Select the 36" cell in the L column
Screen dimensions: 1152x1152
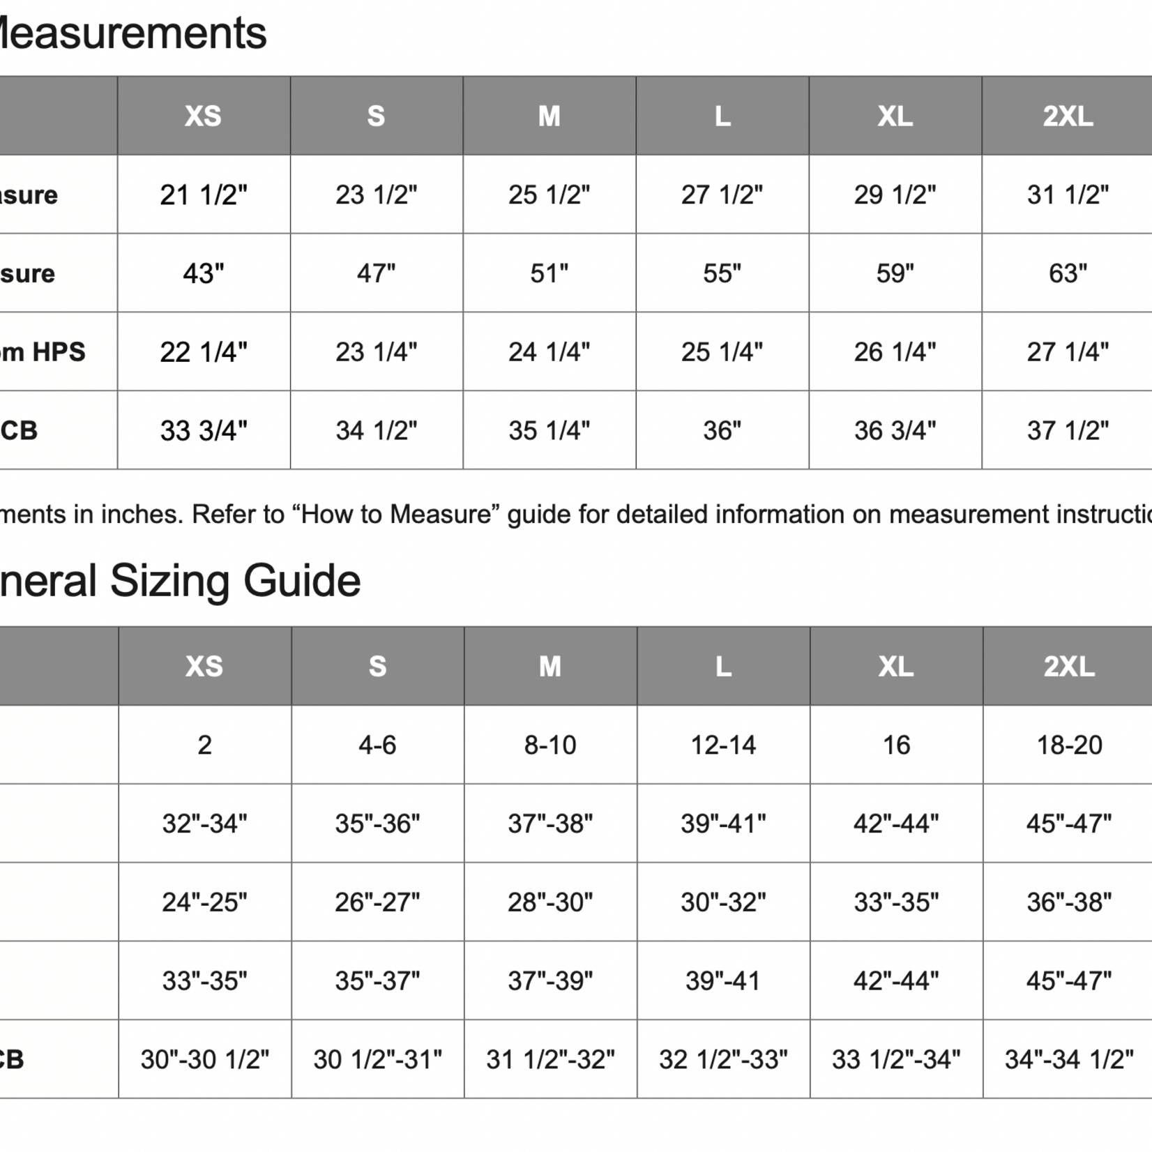pos(722,431)
